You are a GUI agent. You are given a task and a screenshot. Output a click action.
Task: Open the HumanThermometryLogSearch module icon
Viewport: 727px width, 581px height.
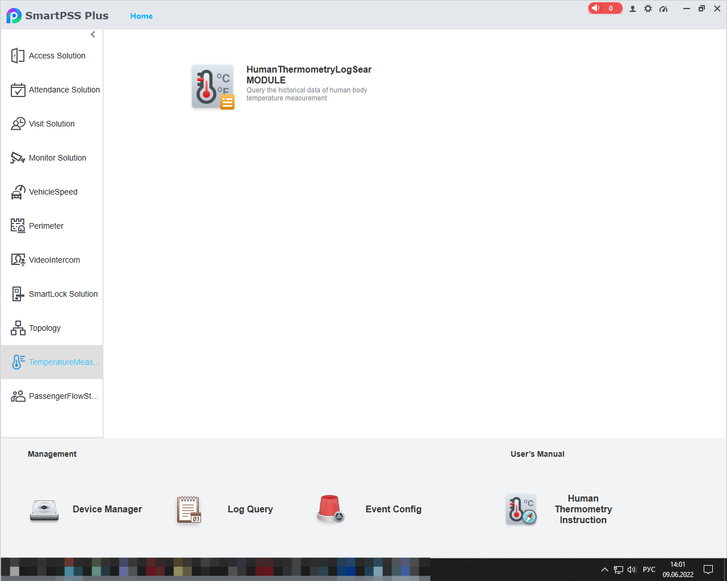(213, 87)
